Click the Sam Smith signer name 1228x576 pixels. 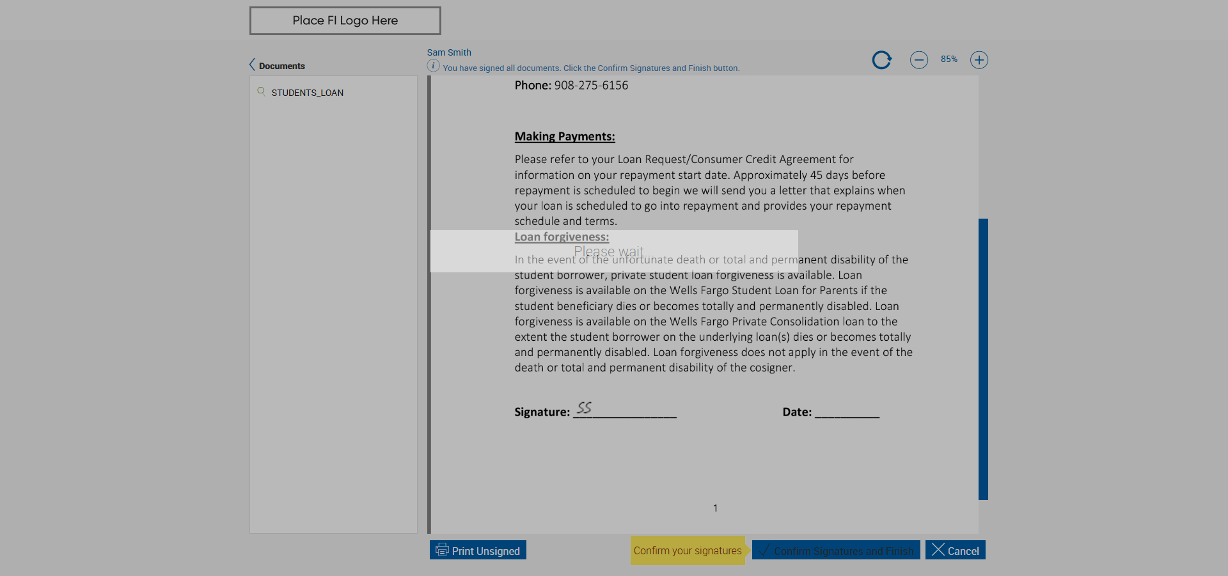[449, 52]
